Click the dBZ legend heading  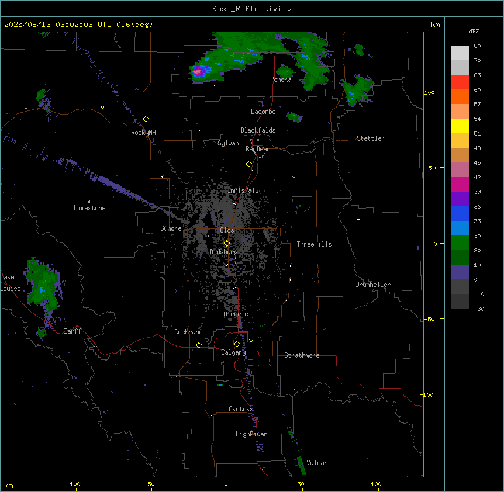(474, 31)
